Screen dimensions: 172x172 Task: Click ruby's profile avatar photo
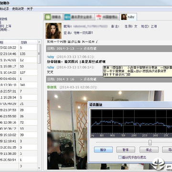(x=54, y=31)
